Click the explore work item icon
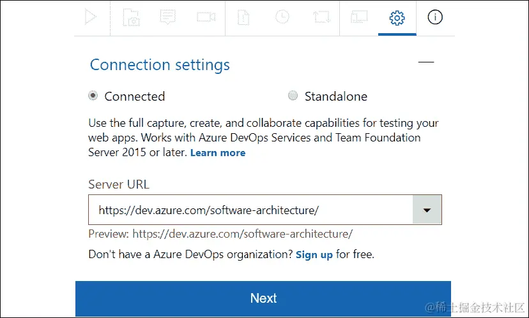This screenshot has width=529, height=318. [x=322, y=17]
